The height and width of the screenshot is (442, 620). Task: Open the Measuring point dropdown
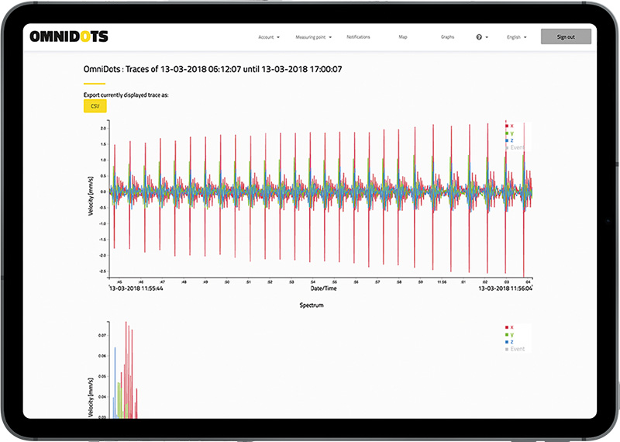[312, 36]
